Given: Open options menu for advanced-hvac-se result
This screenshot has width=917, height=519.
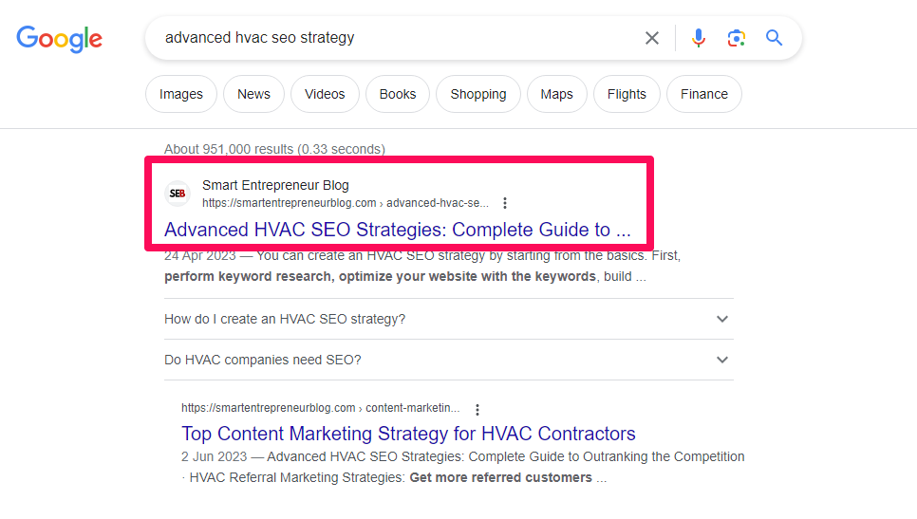Looking at the screenshot, I should coord(505,203).
